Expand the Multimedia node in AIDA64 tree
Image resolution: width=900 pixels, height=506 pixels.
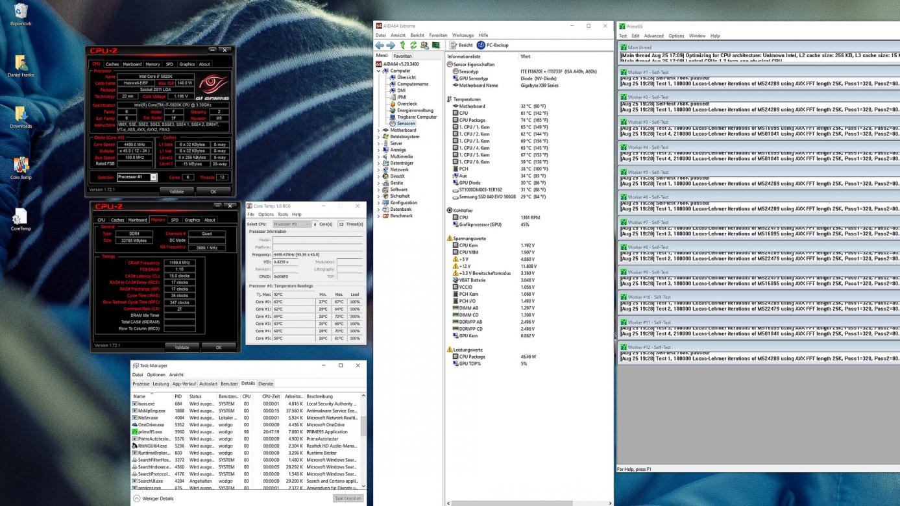379,156
